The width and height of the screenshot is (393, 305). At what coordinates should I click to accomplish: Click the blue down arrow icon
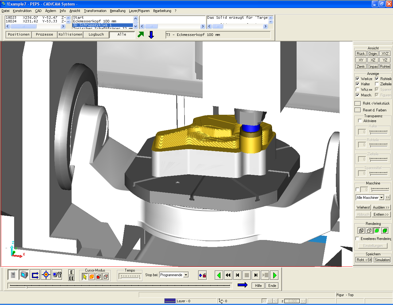click(x=151, y=35)
